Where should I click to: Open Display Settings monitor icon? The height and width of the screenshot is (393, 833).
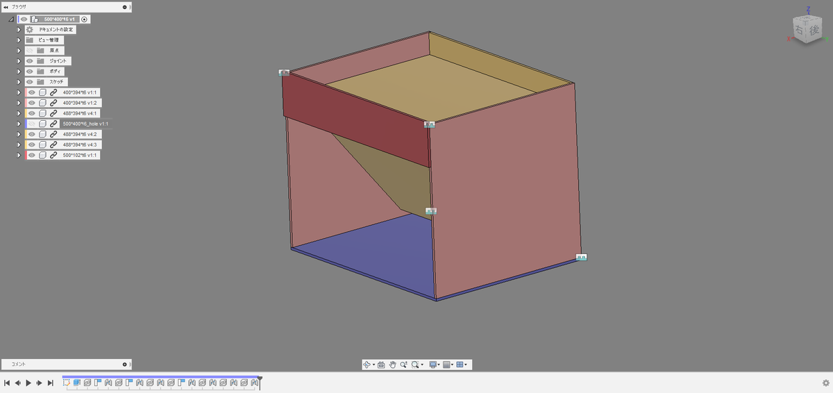tap(433, 365)
